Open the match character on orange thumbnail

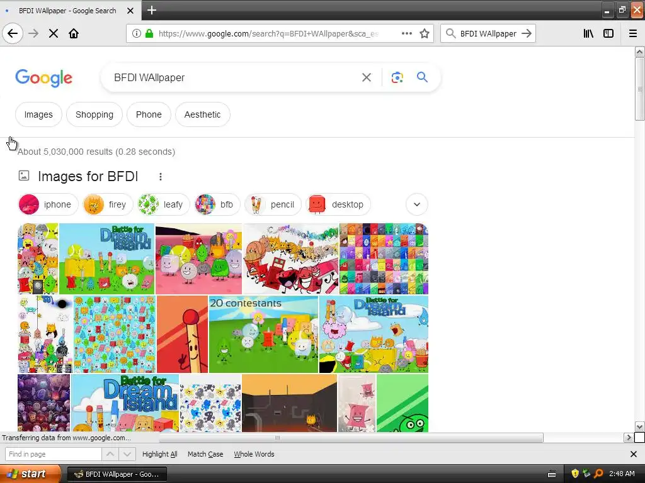(182, 335)
